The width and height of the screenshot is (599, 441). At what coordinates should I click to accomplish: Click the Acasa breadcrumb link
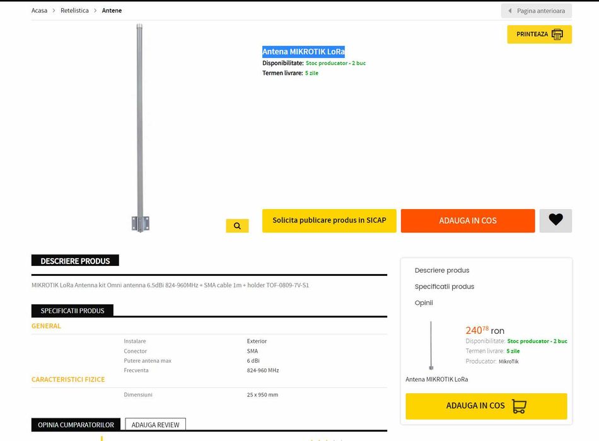click(x=39, y=11)
